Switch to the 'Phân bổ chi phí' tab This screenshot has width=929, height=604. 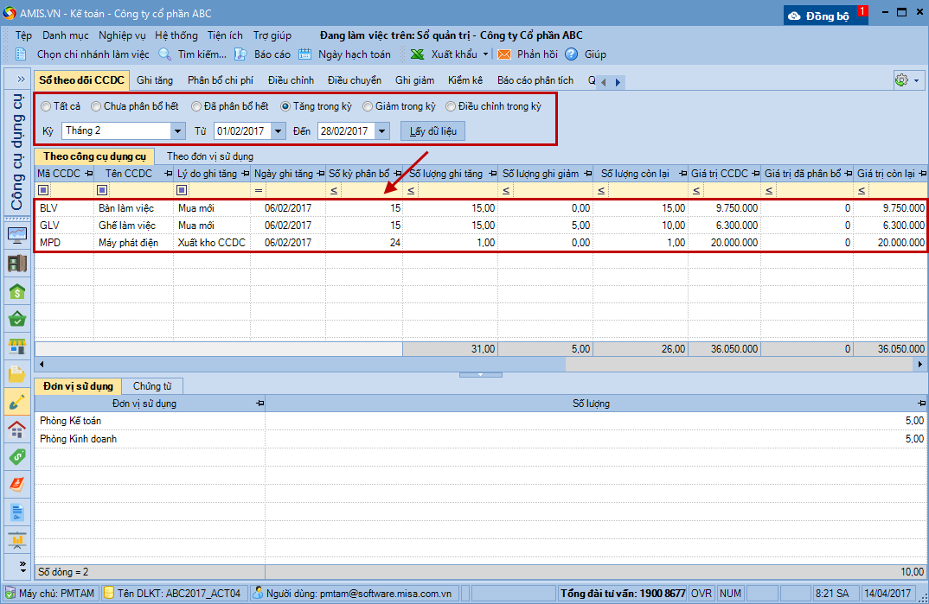click(221, 80)
